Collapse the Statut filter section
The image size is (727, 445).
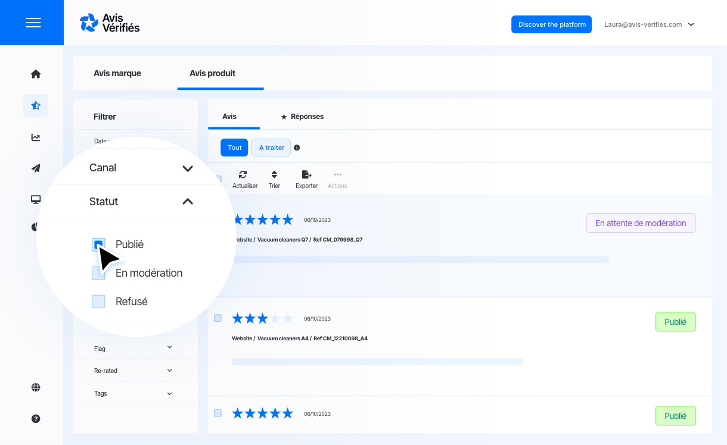tap(188, 202)
